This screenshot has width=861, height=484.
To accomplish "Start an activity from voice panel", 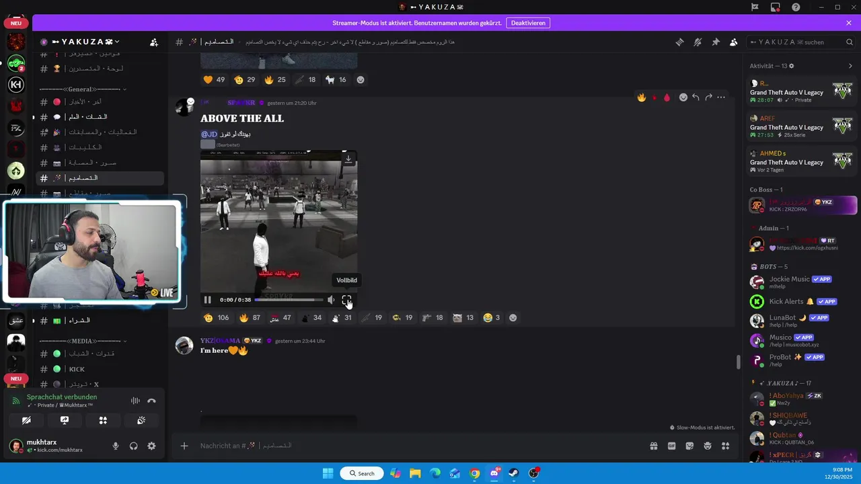I will 103,420.
